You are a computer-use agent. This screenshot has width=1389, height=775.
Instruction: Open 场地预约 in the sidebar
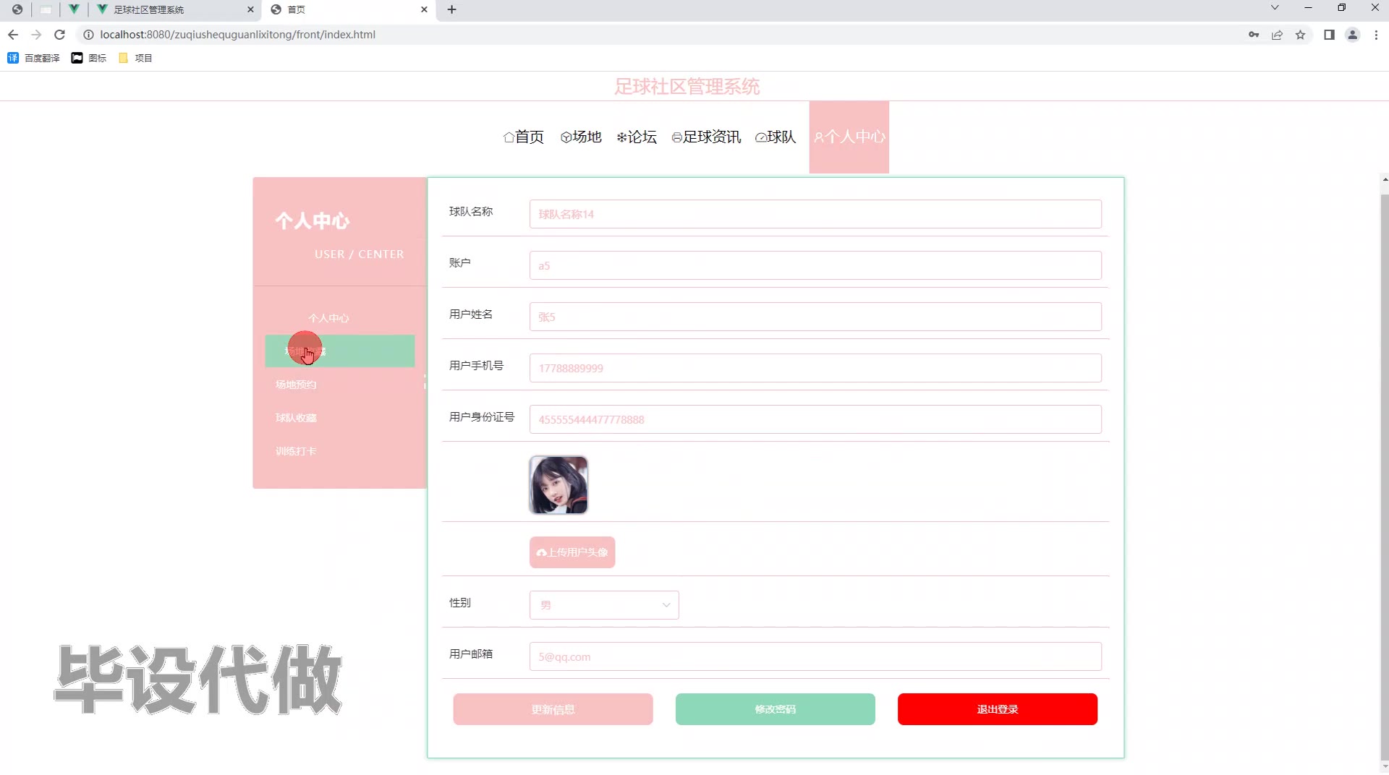pos(296,385)
